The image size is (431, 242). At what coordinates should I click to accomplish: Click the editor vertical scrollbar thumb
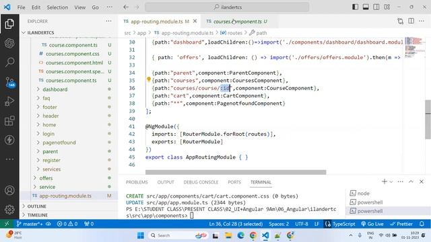click(428, 120)
